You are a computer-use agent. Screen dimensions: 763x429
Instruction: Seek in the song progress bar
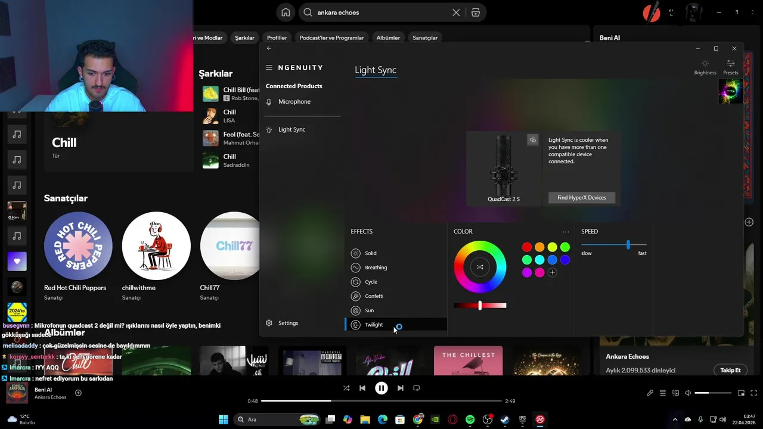[381, 401]
